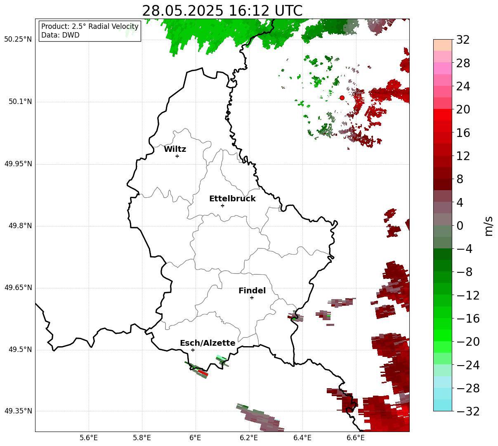
Task: Click the colorbar tick label −16
Action: [468, 318]
